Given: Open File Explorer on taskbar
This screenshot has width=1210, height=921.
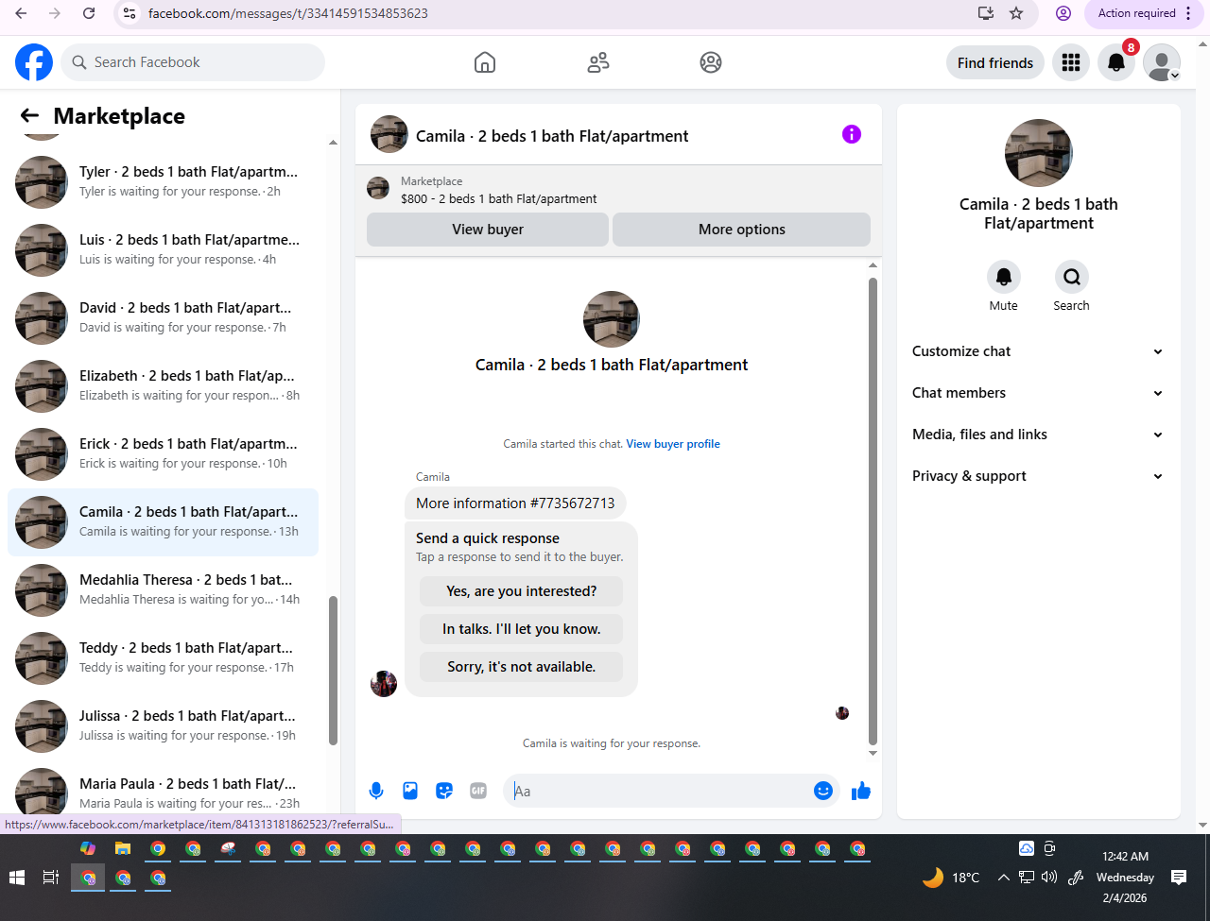Looking at the screenshot, I should [x=123, y=848].
